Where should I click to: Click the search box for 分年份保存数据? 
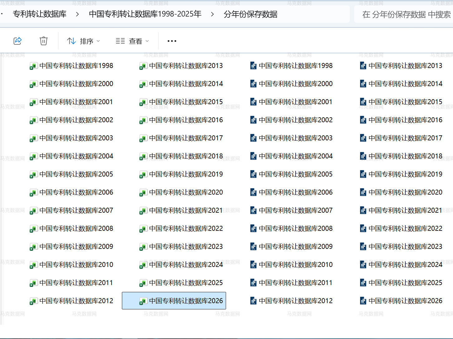pos(406,15)
